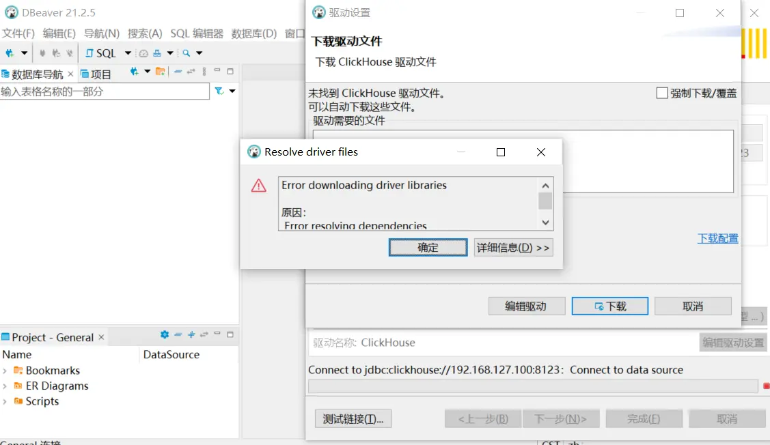This screenshot has width=770, height=445.
Task: Click the grey Connect plug icon in main toolbar
Action: [42, 53]
